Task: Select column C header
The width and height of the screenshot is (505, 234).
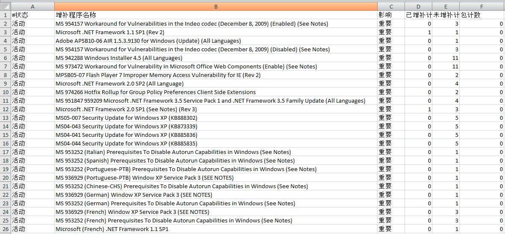Action: (391, 6)
